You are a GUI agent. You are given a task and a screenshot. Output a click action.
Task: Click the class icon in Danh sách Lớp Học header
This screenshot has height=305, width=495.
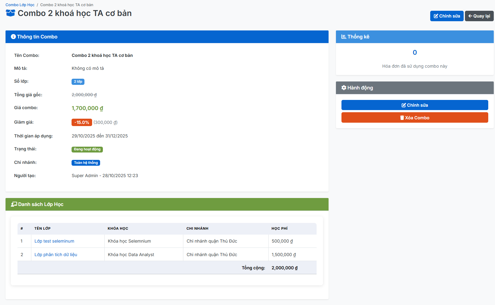pyautogui.click(x=14, y=204)
